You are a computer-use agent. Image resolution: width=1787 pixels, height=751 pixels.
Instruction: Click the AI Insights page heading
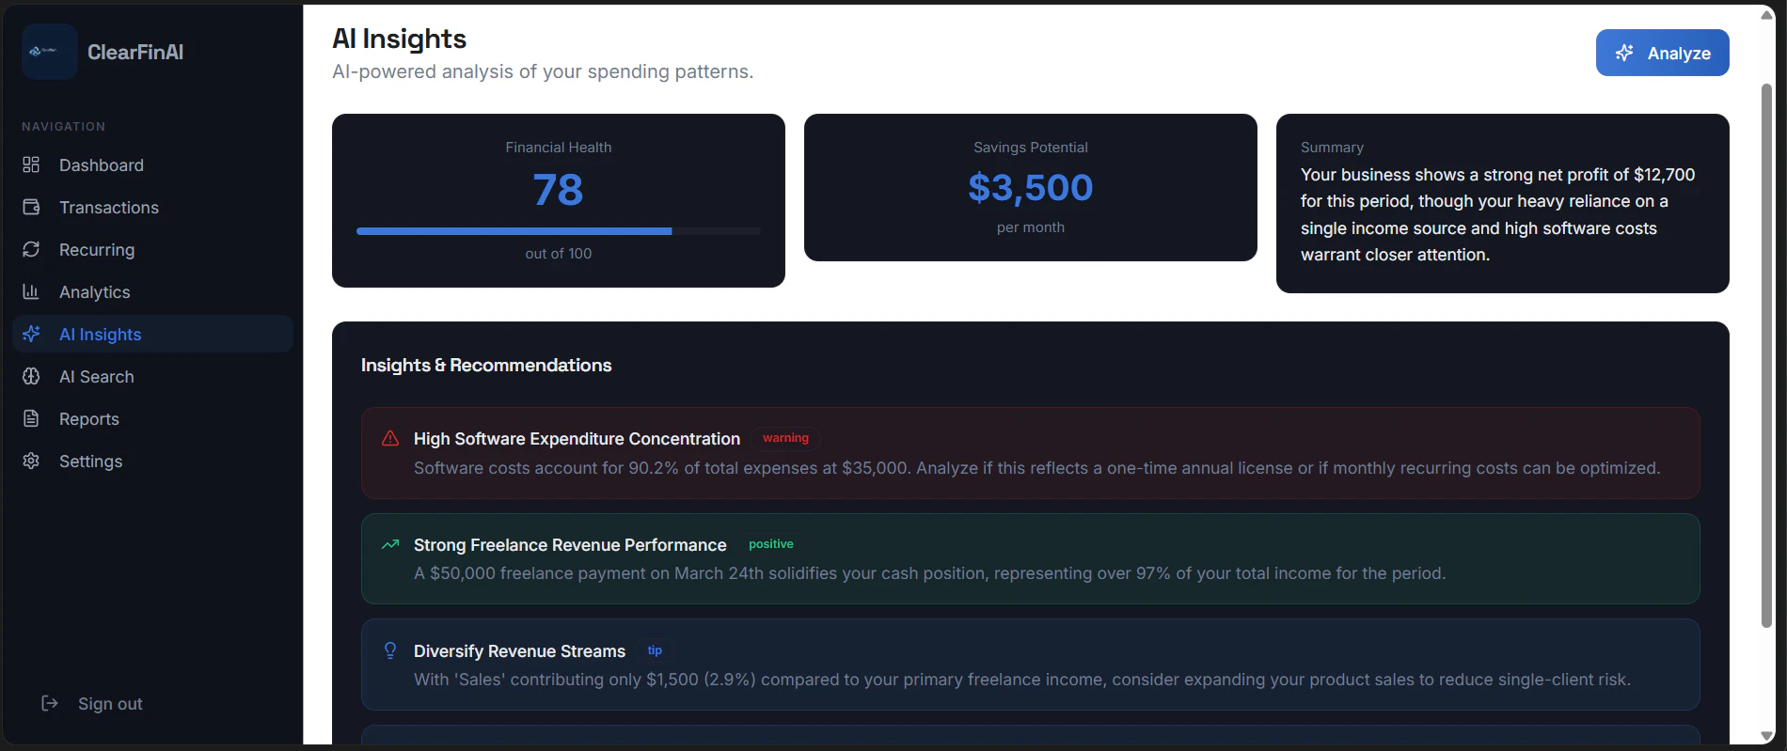(399, 39)
